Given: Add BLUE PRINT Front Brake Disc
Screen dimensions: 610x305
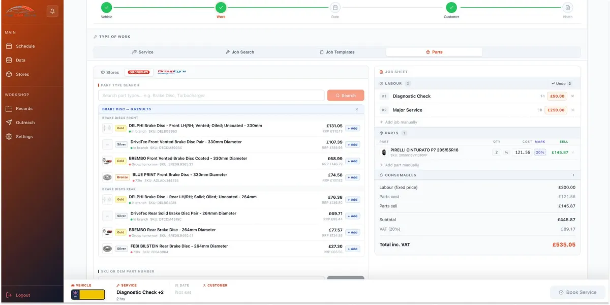Looking at the screenshot, I should [x=352, y=177].
